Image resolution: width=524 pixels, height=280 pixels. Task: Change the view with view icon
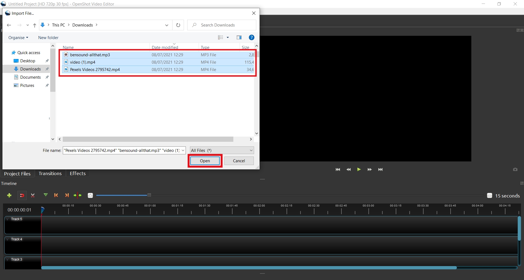click(x=221, y=37)
